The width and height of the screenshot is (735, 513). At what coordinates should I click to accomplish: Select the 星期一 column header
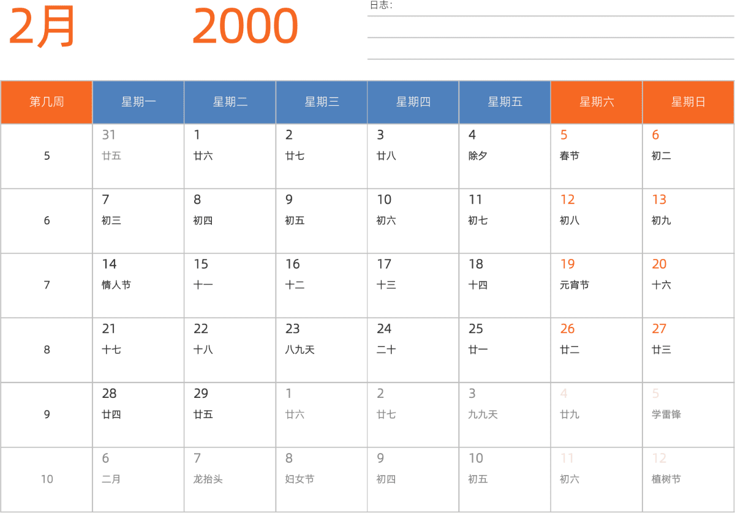(138, 102)
